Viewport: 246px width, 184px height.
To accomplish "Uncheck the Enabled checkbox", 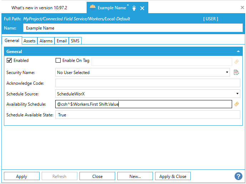I will click(x=9, y=61).
